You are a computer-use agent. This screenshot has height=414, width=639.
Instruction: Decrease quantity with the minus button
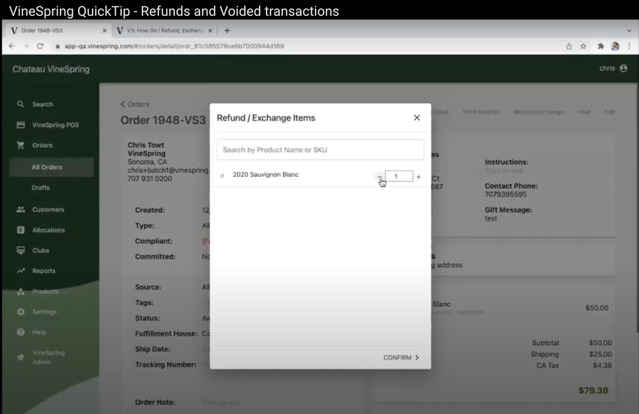coord(380,176)
